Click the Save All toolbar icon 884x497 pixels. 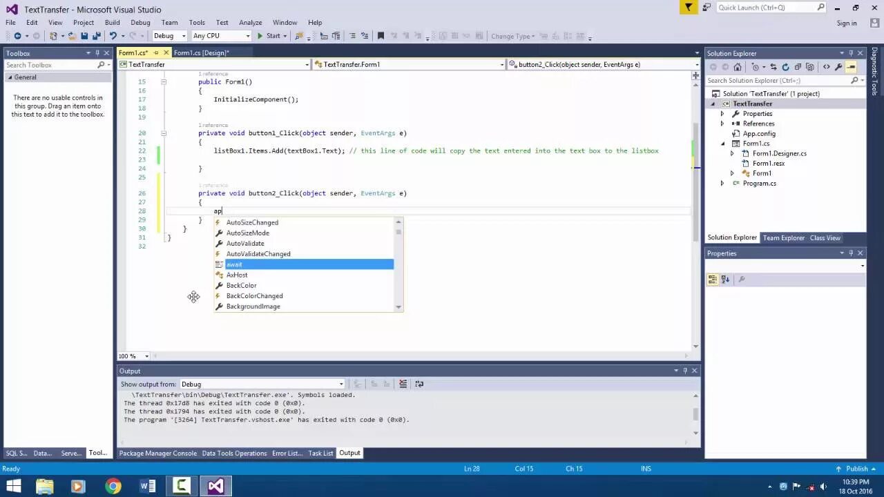pos(95,36)
